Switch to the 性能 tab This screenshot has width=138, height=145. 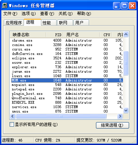tap(49, 23)
